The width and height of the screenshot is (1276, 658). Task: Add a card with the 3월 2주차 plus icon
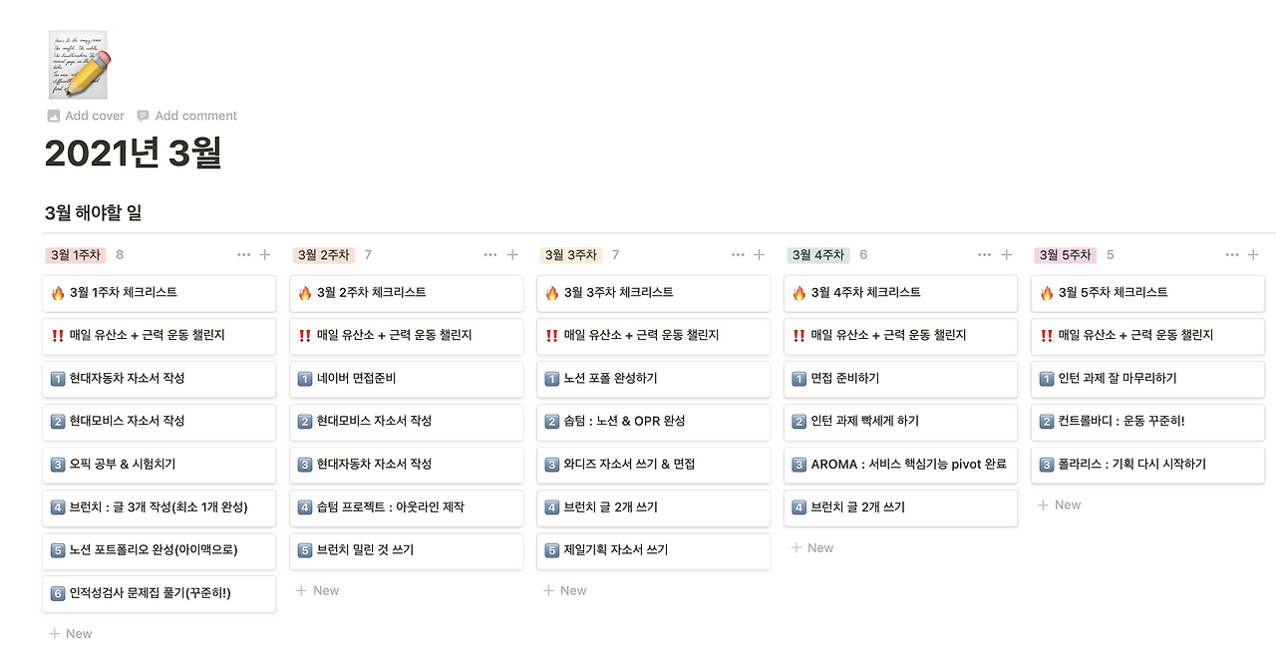[x=512, y=255]
